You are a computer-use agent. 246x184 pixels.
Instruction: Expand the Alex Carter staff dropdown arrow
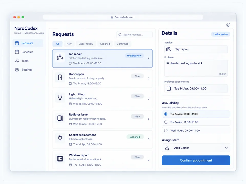pyautogui.click(x=226, y=148)
